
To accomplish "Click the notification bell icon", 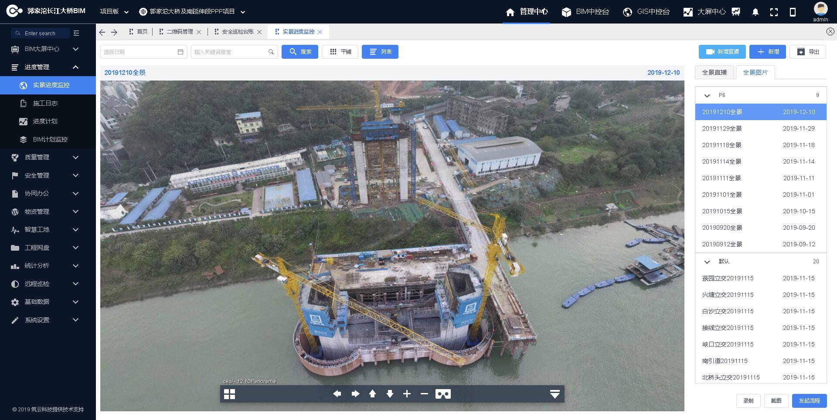I will click(755, 12).
